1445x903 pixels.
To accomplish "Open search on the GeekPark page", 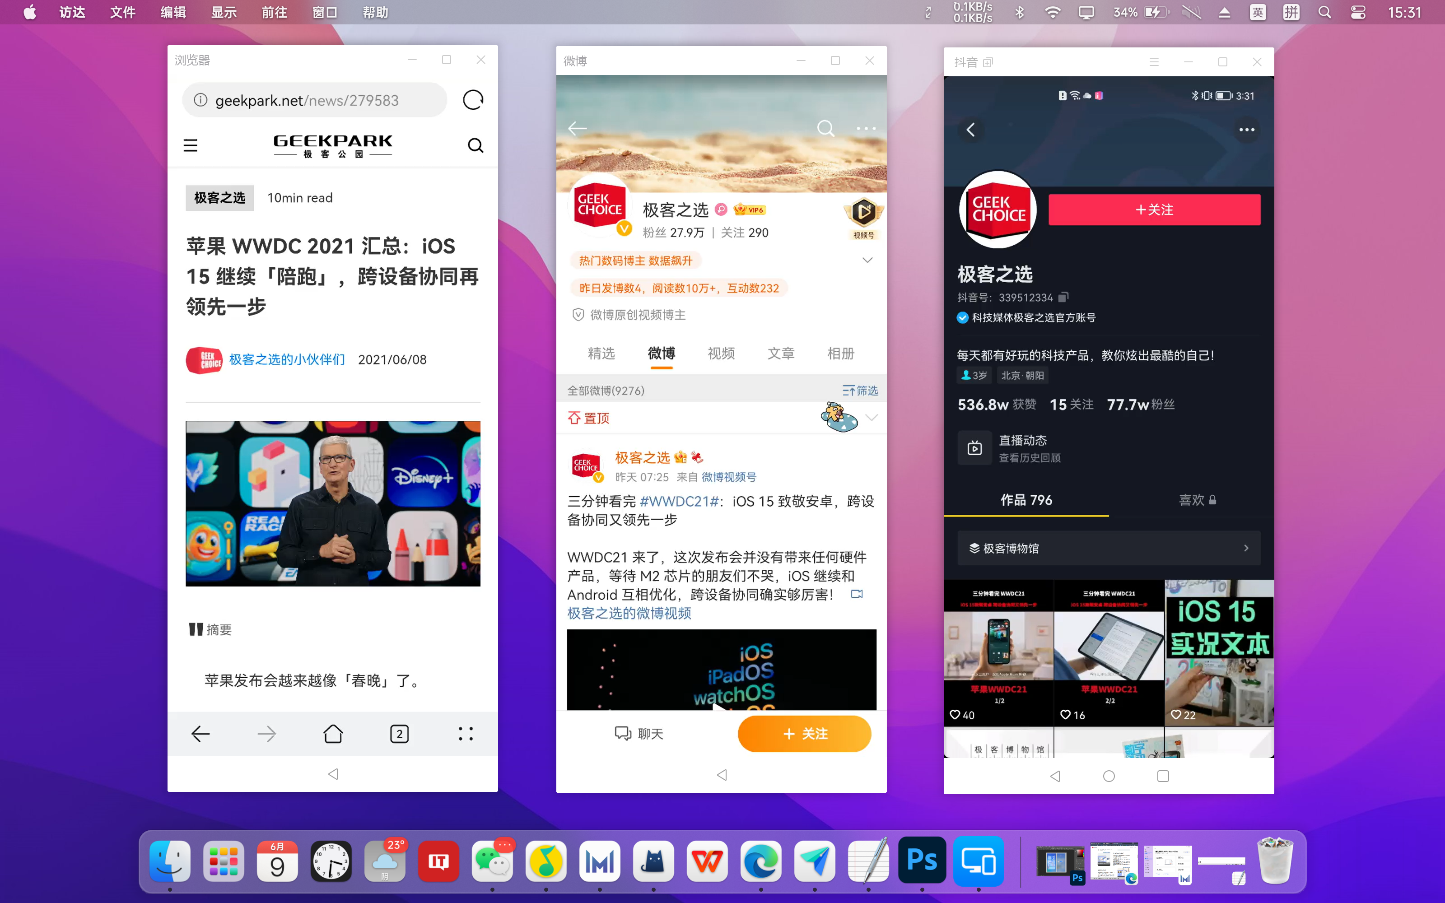I will (475, 145).
